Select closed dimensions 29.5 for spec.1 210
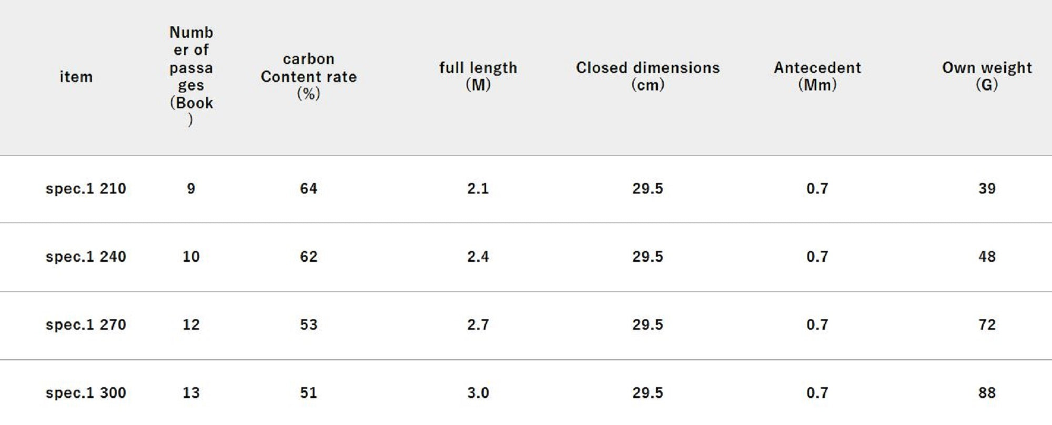This screenshot has width=1052, height=425. tap(648, 189)
